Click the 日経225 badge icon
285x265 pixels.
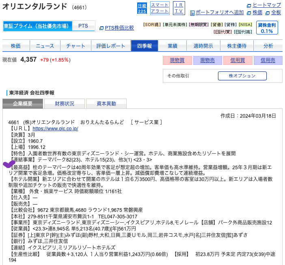pos(142,9)
